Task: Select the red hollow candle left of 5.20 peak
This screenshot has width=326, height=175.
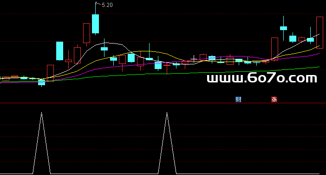Action: pyautogui.click(x=86, y=33)
